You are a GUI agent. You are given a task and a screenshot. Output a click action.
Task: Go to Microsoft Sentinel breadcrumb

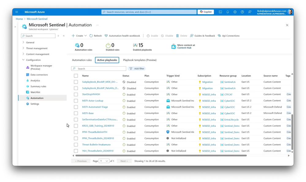coord(37,19)
